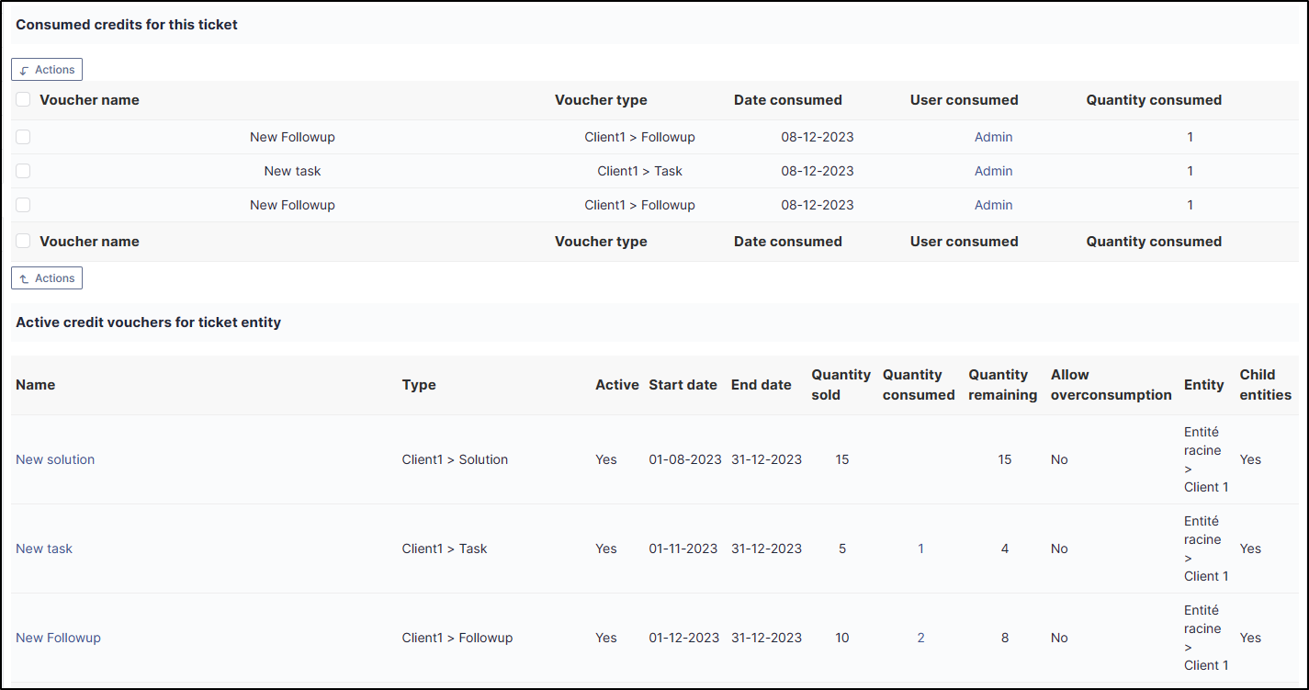1309x690 pixels.
Task: Click the Quantity remaining column header
Action: pos(1002,385)
